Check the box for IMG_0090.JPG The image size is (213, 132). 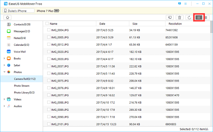(x=49, y=117)
